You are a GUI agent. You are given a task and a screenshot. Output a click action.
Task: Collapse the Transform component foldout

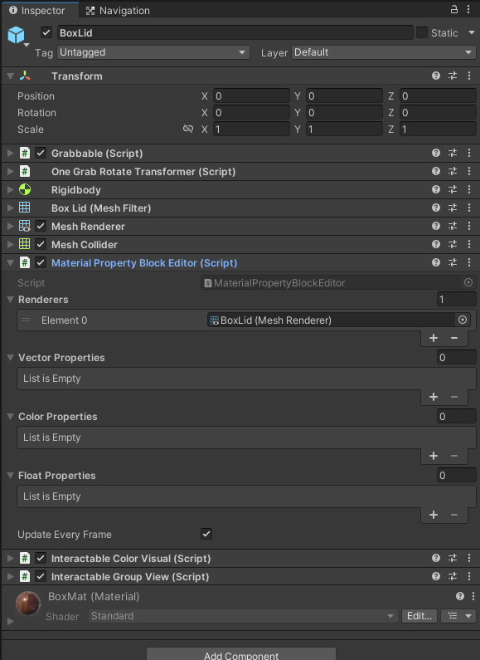tap(11, 76)
